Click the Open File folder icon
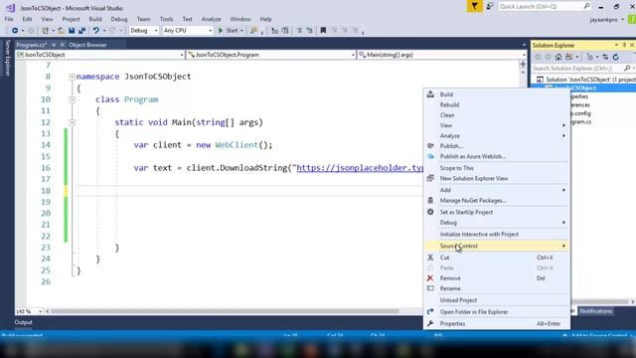The width and height of the screenshot is (636, 358). 61,31
